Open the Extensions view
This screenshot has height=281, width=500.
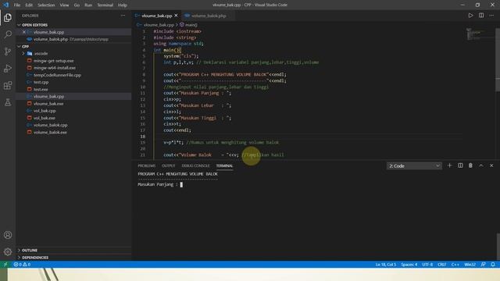click(x=8, y=85)
